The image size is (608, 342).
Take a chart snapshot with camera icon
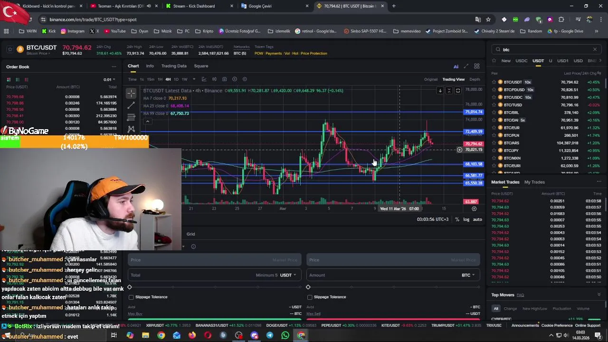tap(224, 79)
